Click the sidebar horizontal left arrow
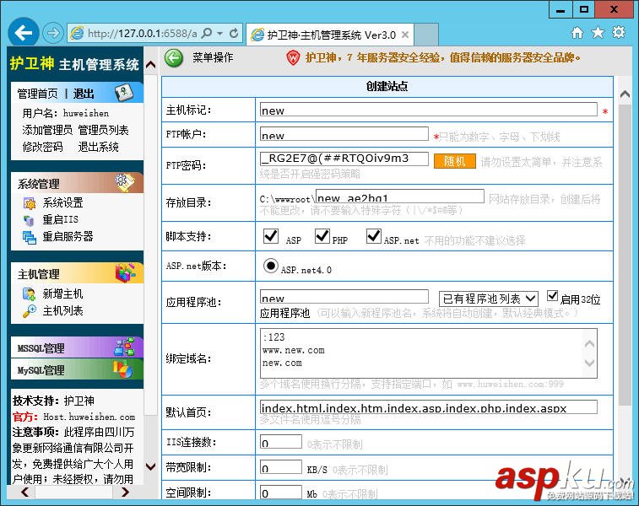Image resolution: width=639 pixels, height=506 pixels. coord(24,493)
